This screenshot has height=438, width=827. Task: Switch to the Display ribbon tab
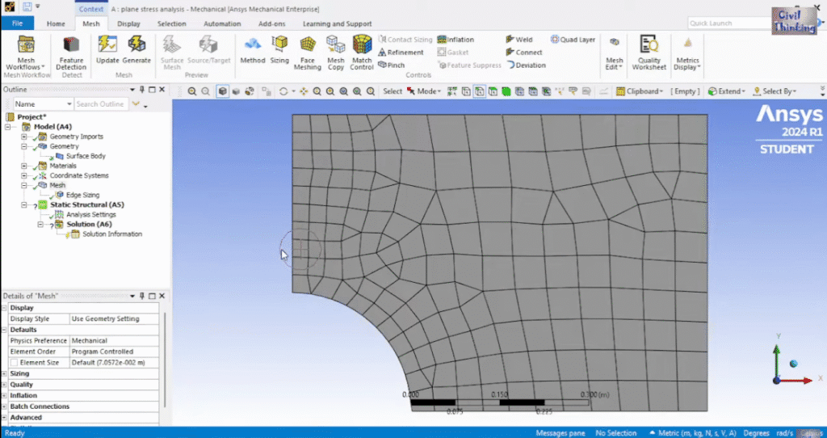(x=128, y=24)
